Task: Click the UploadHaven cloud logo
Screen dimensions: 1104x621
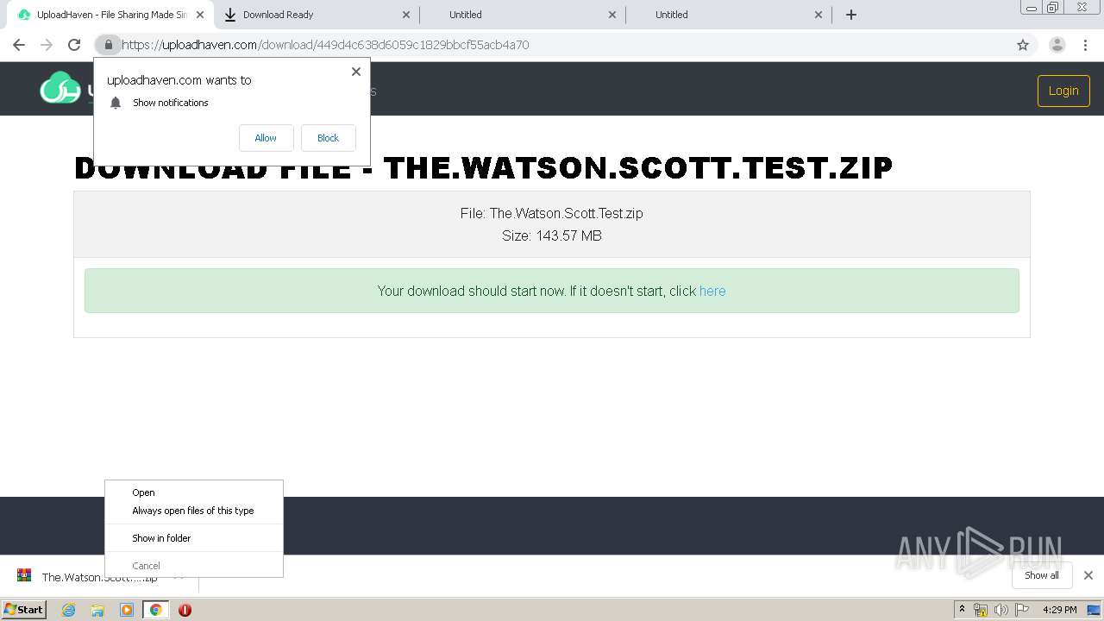Action: point(60,88)
